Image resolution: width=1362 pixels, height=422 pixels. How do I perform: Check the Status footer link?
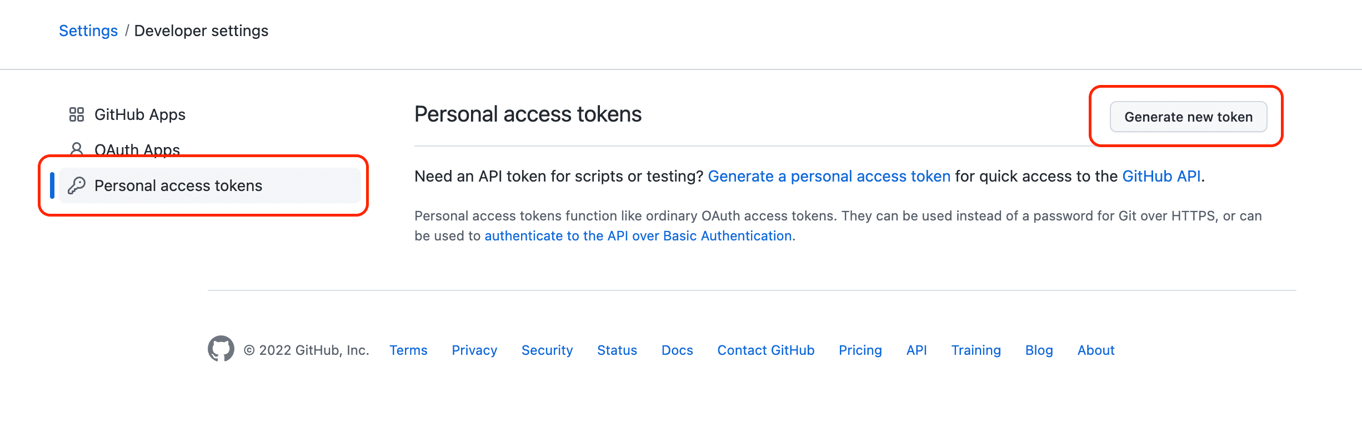click(617, 350)
